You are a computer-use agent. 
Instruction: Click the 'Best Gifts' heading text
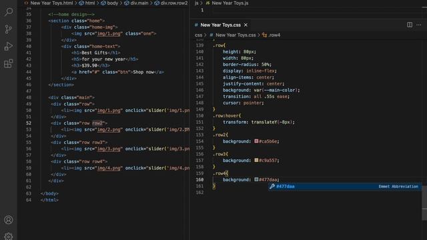point(95,53)
